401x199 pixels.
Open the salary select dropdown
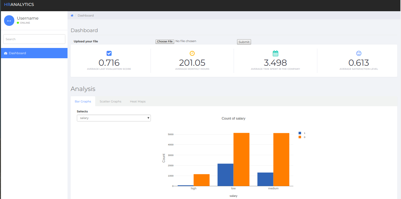point(114,118)
